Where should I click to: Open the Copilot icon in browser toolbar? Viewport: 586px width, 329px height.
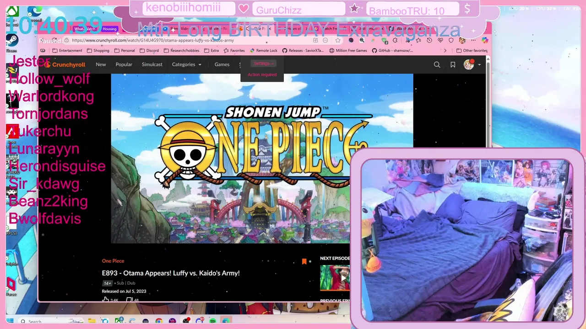485,40
